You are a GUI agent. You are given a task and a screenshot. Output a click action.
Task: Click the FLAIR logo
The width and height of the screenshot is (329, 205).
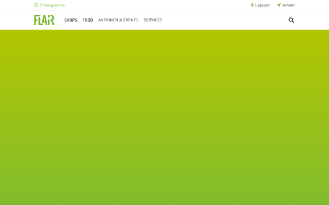coord(44,20)
